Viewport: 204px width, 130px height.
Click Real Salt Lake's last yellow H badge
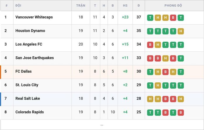pyautogui.click(x=181, y=99)
